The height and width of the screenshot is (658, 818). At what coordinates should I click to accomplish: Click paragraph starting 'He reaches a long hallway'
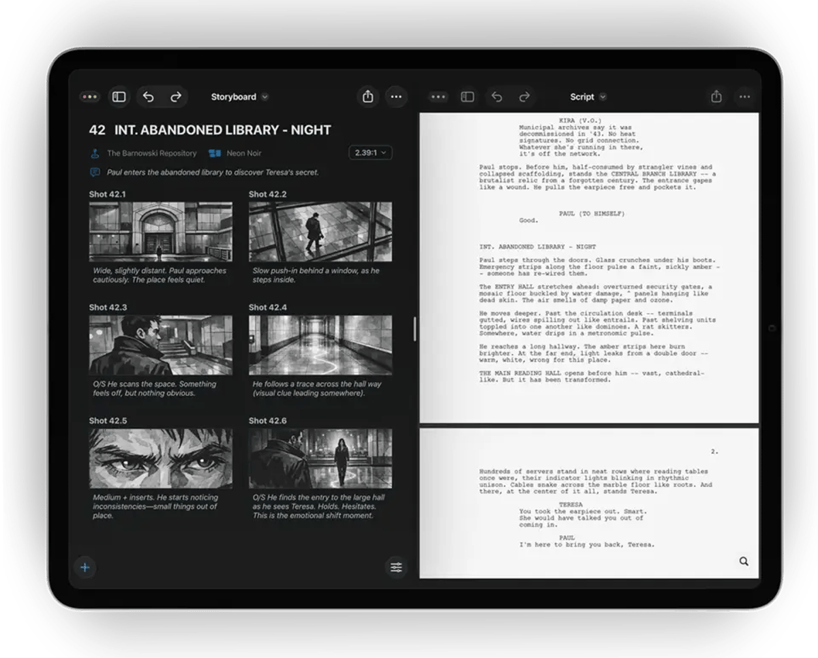click(x=594, y=354)
